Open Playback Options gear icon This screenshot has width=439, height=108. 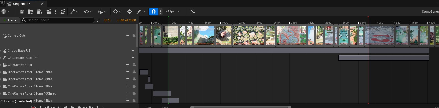[102, 11]
